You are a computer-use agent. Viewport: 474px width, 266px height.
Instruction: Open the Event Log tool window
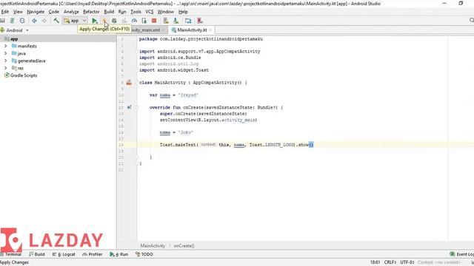[x=461, y=254]
